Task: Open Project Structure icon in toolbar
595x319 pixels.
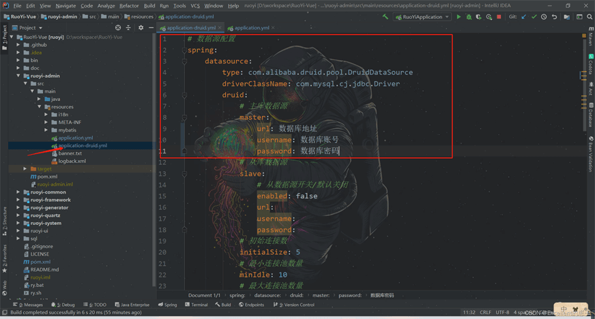Action: [566, 16]
